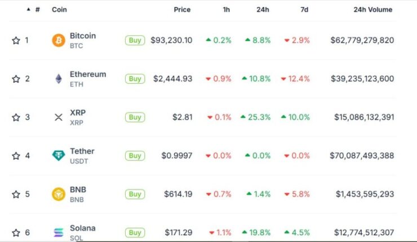This screenshot has width=417, height=242.
Task: Toggle the star for Ethereum
Action: click(16, 79)
